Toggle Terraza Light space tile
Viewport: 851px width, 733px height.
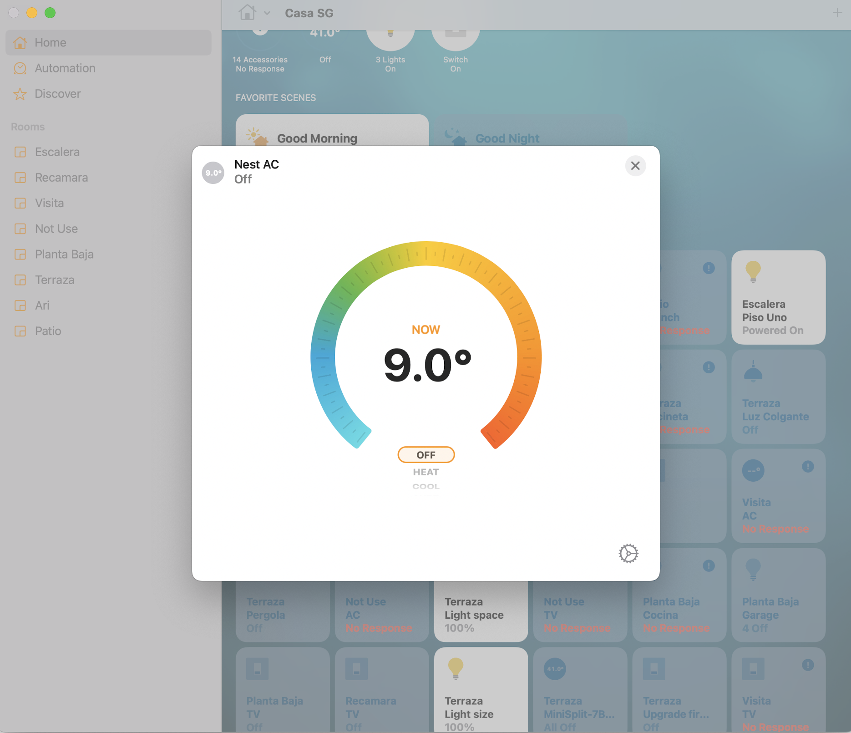pos(481,611)
